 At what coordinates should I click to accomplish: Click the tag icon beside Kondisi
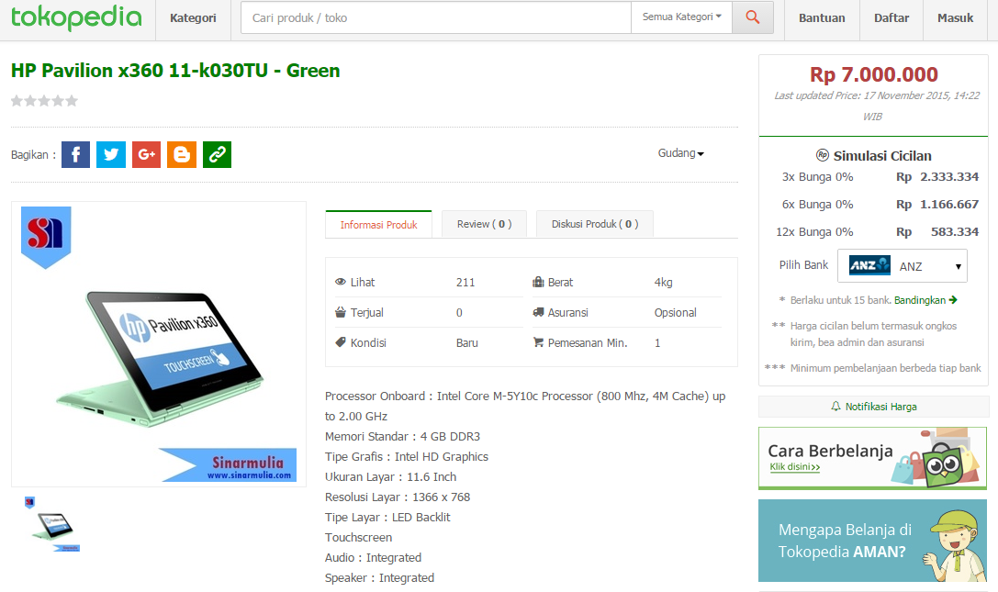click(341, 342)
